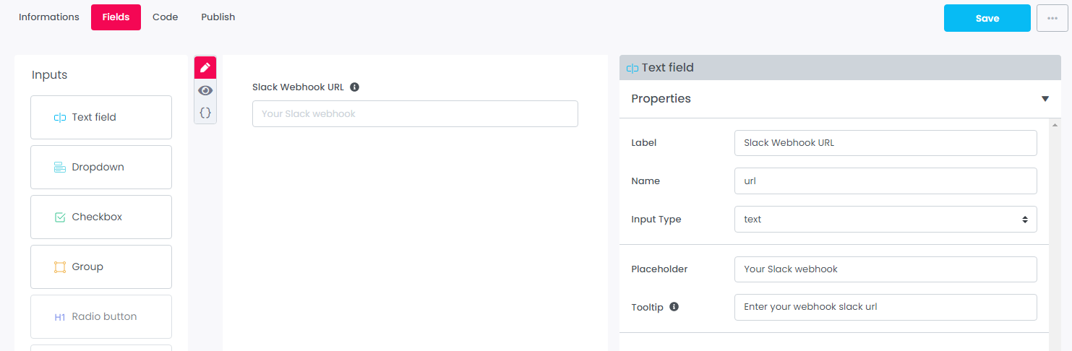Open the Code tab
This screenshot has width=1072, height=351.
165,17
